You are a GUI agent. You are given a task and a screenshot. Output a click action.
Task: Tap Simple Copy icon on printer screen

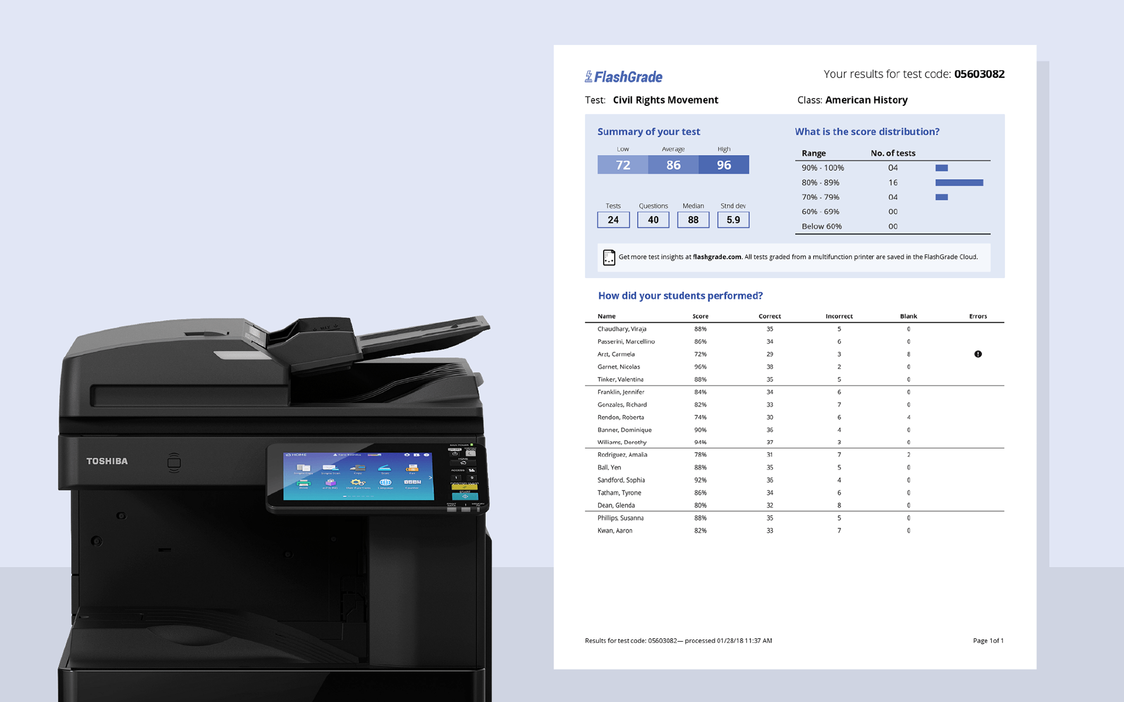[303, 468]
